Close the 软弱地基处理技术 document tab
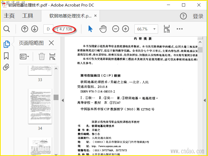The height and width of the screenshot is (156, 208). tap(95, 16)
